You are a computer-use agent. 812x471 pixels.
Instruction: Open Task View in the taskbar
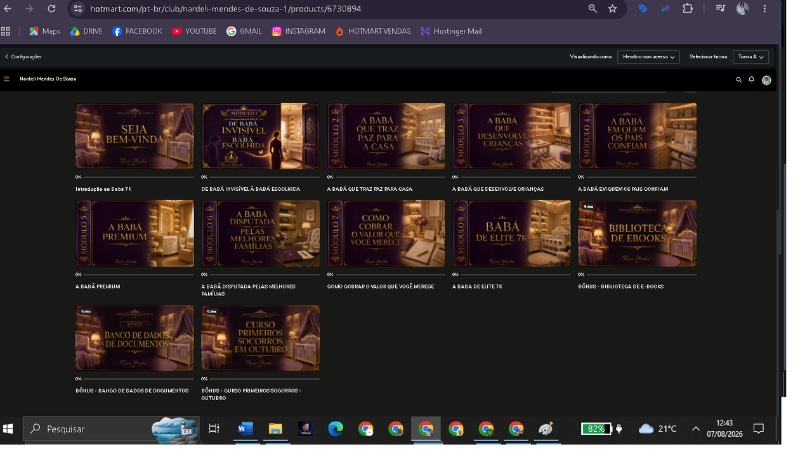coord(214,429)
